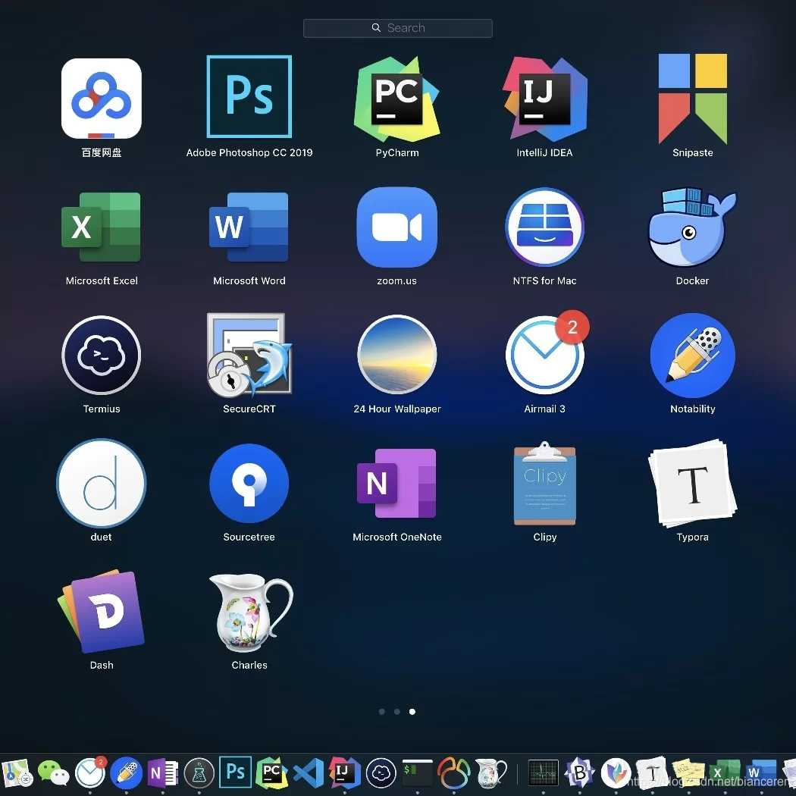Image resolution: width=796 pixels, height=796 pixels.
Task: Open Microsoft OneNote in the Launchpad grid
Action: 397,484
